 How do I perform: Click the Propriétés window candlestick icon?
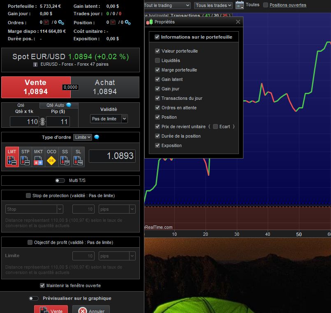pos(149,22)
